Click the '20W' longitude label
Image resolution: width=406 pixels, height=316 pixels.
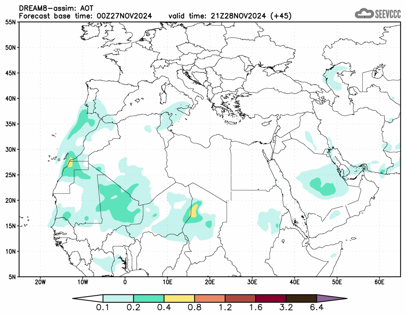(x=40, y=282)
